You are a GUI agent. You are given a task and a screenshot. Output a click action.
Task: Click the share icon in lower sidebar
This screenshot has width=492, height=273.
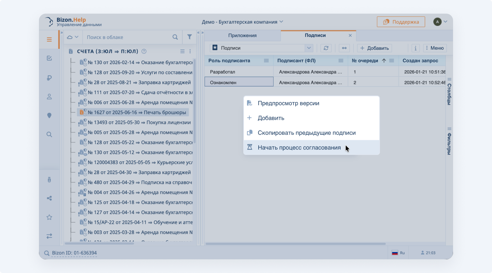49,198
